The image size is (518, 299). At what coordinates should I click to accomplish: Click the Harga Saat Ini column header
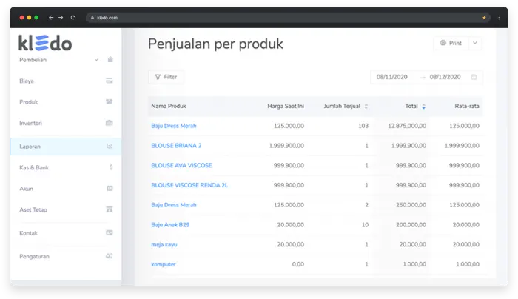tap(286, 106)
